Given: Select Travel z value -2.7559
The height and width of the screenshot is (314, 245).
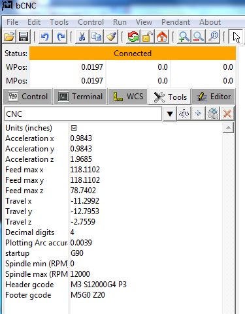Looking at the screenshot, I should click(83, 222).
